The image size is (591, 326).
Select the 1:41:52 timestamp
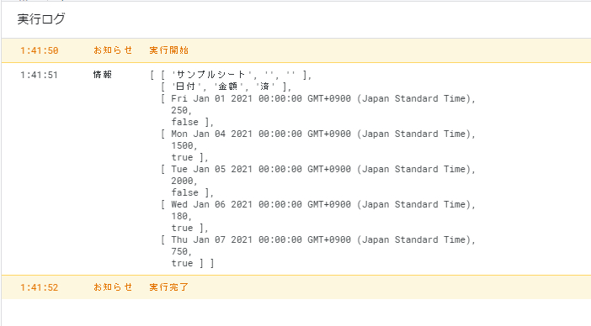click(x=40, y=287)
